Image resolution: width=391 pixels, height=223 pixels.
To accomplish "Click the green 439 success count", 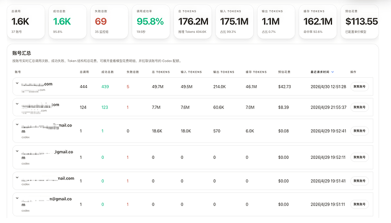I will click(105, 87).
